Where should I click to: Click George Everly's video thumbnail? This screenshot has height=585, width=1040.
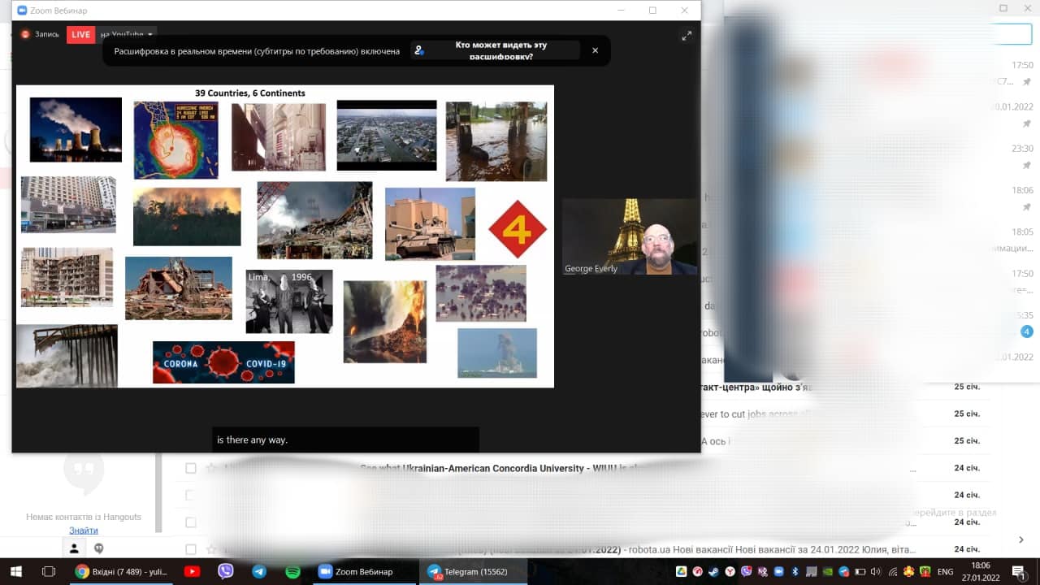click(630, 236)
